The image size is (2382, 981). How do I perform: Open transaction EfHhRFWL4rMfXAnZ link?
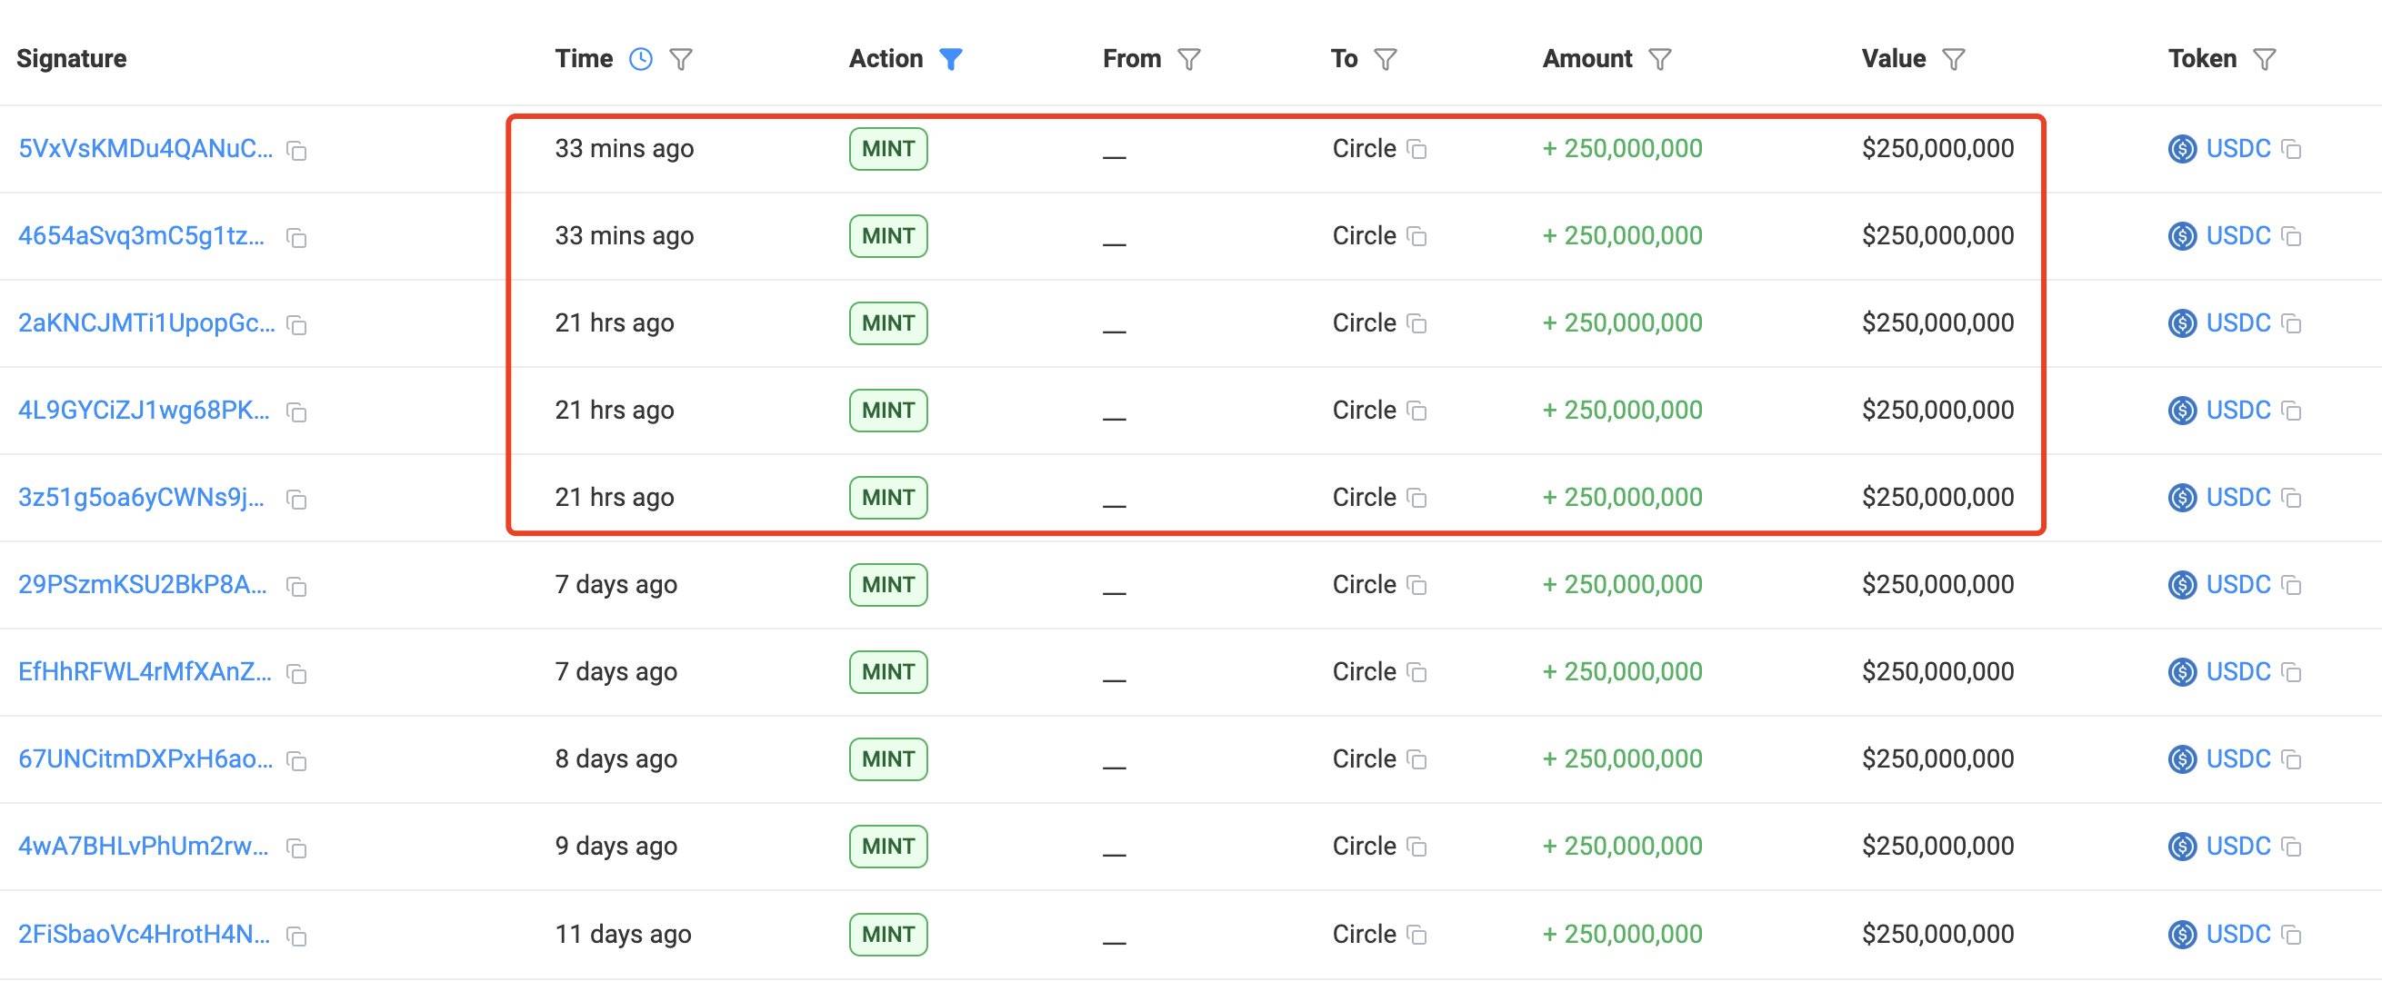145,671
